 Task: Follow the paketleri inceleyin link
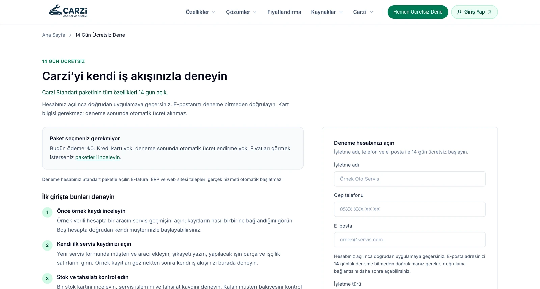[98, 157]
